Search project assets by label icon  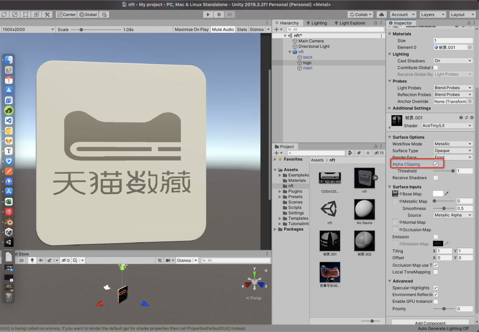(x=359, y=153)
